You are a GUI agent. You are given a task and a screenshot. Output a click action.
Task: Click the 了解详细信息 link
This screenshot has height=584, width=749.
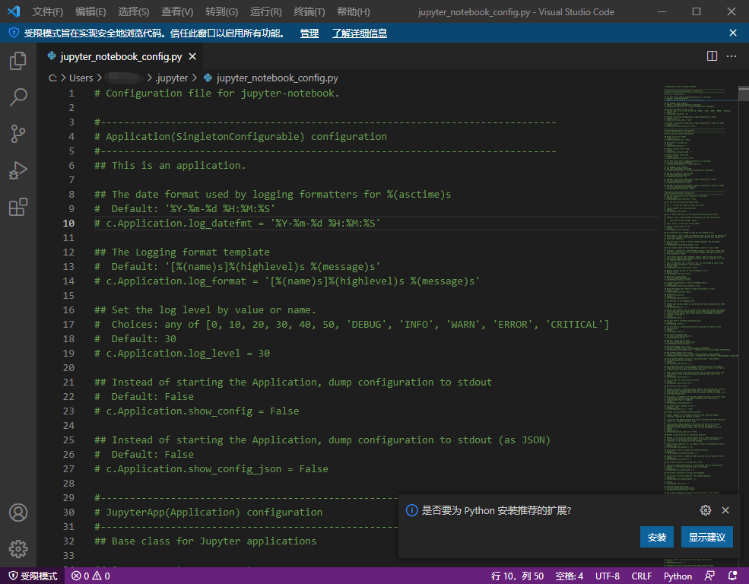pos(360,33)
